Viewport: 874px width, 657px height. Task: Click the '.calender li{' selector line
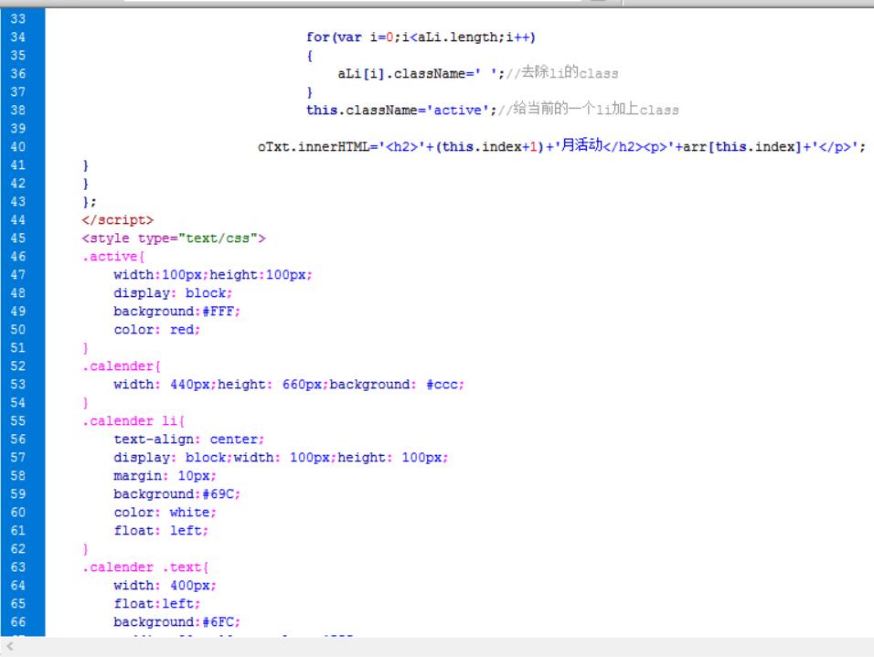133,421
